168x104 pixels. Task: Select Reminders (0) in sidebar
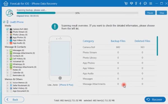(19, 75)
